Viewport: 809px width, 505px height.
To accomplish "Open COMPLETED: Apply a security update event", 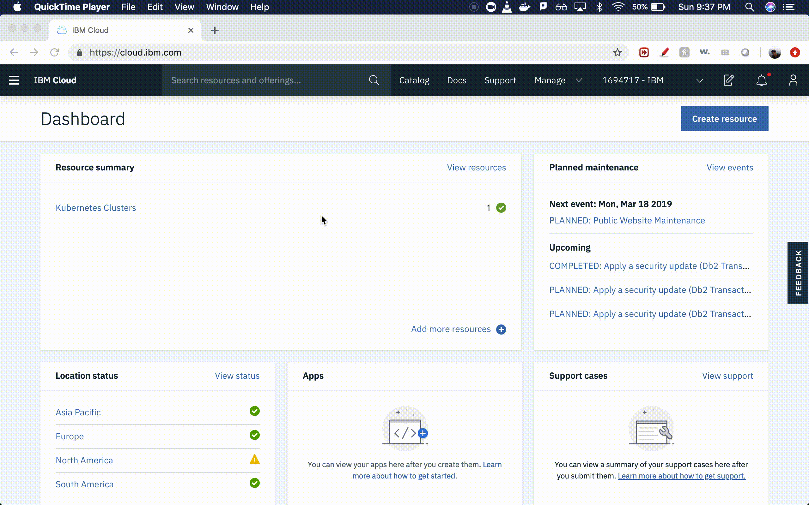I will coord(649,266).
